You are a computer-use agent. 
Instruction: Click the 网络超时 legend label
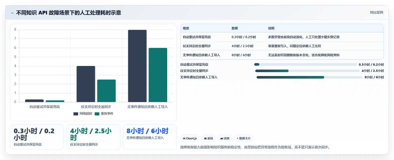[x=86, y=114]
